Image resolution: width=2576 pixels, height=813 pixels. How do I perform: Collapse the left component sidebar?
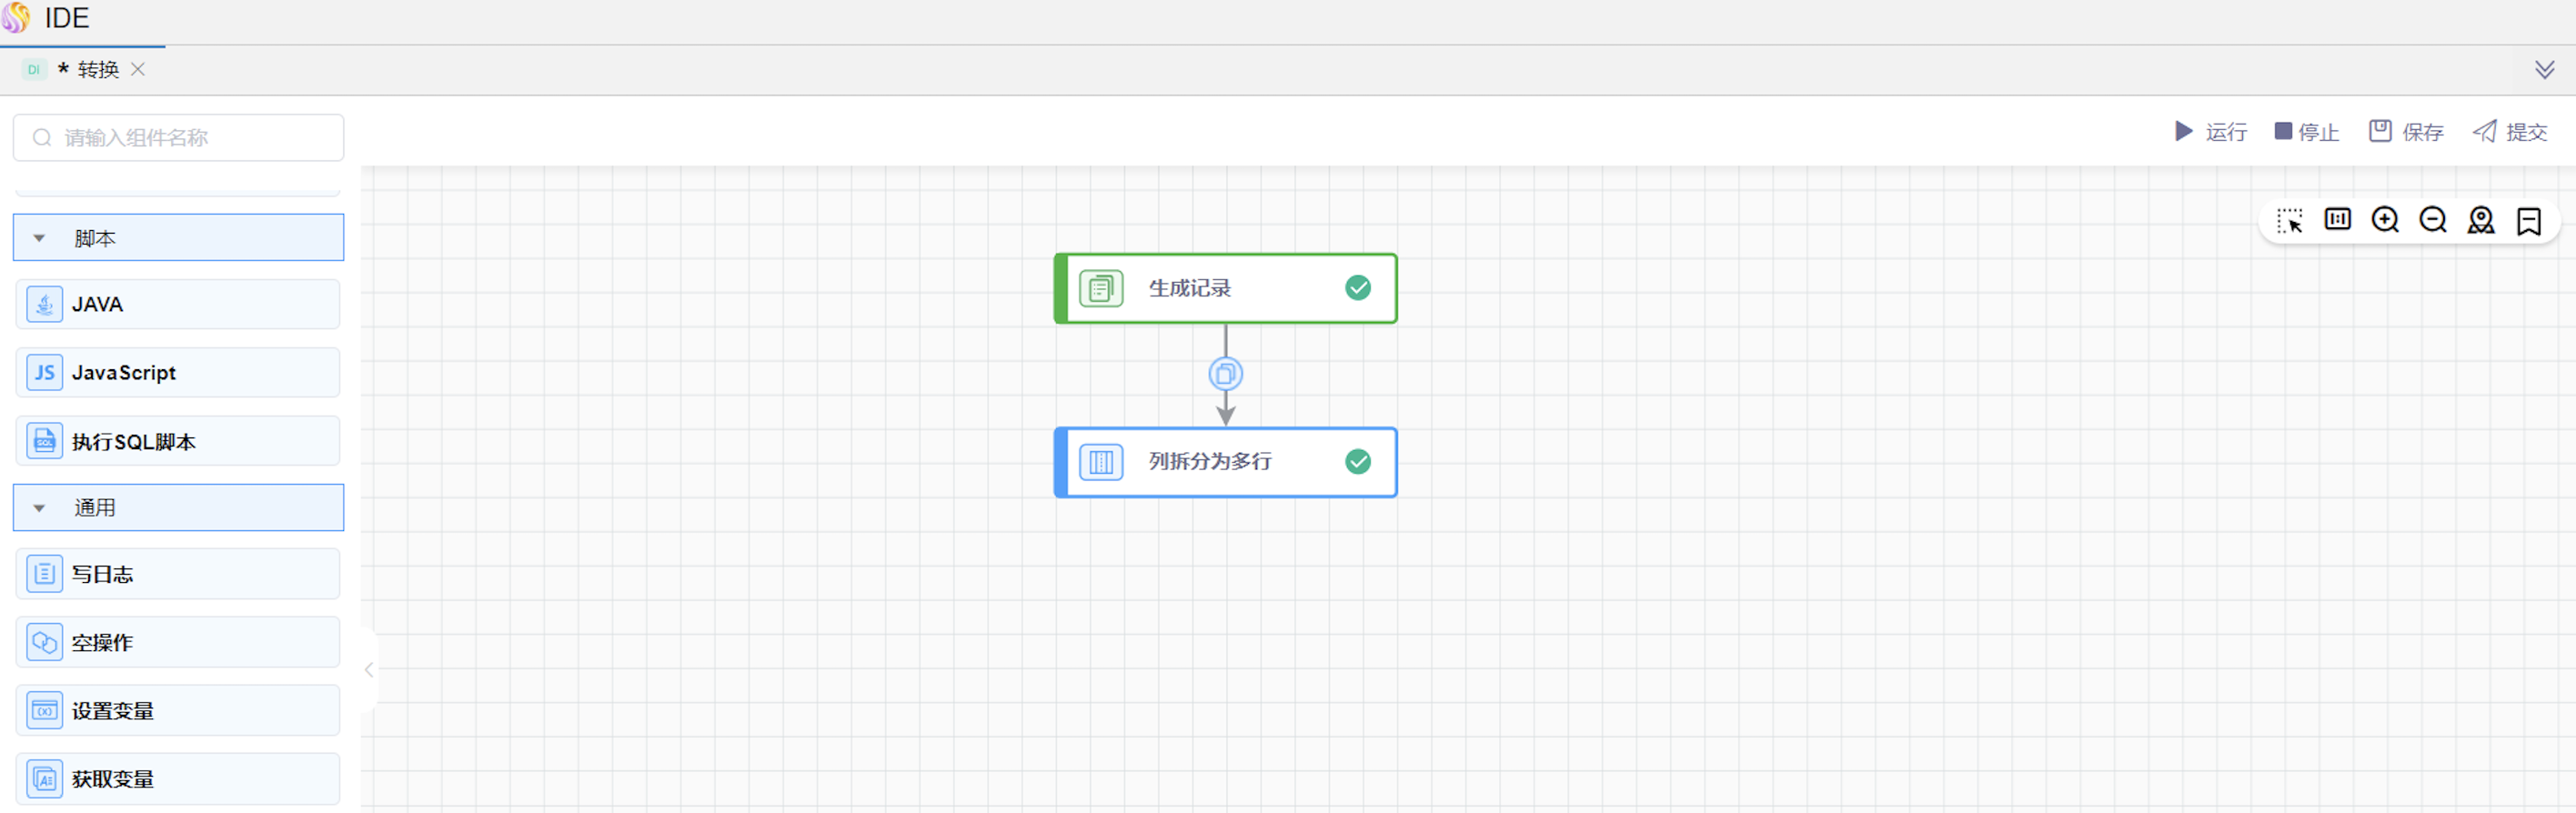pos(369,670)
